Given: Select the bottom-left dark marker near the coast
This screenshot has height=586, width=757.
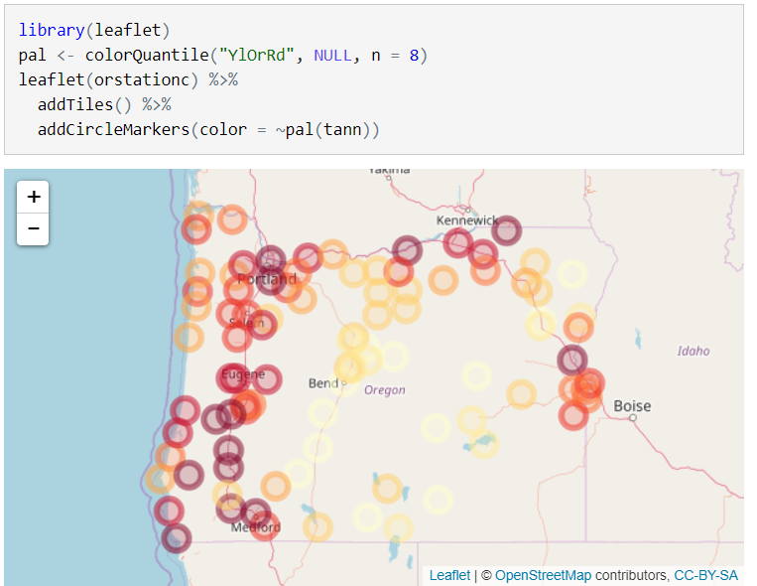Looking at the screenshot, I should [176, 538].
